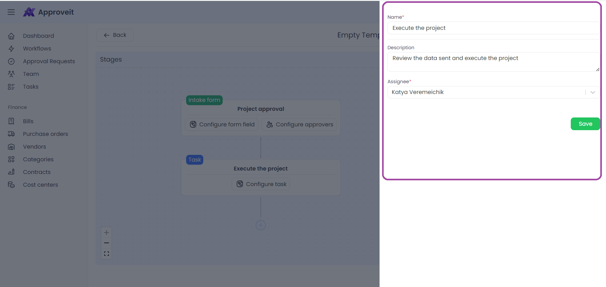606x287 pixels.
Task: Open Purchase orders under Finance
Action: (x=45, y=134)
